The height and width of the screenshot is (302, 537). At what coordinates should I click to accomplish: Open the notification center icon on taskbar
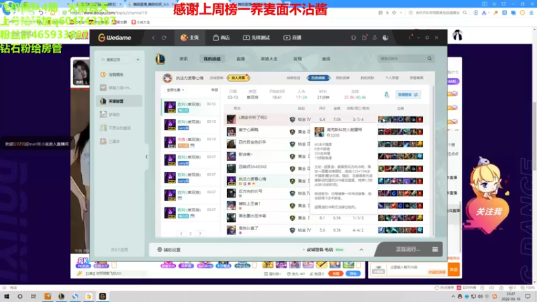pyautogui.click(x=528, y=296)
